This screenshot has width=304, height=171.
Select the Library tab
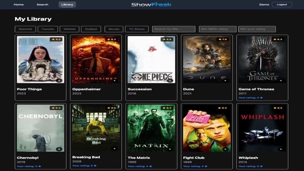(67, 4)
